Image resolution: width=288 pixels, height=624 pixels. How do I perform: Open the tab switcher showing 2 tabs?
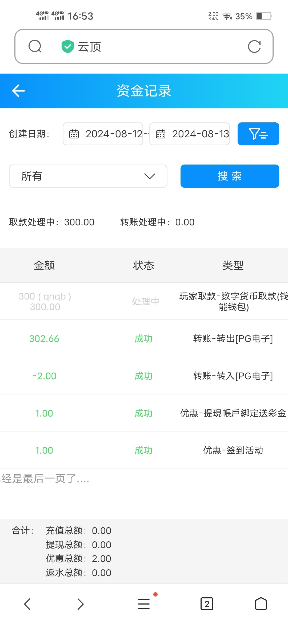point(207,604)
